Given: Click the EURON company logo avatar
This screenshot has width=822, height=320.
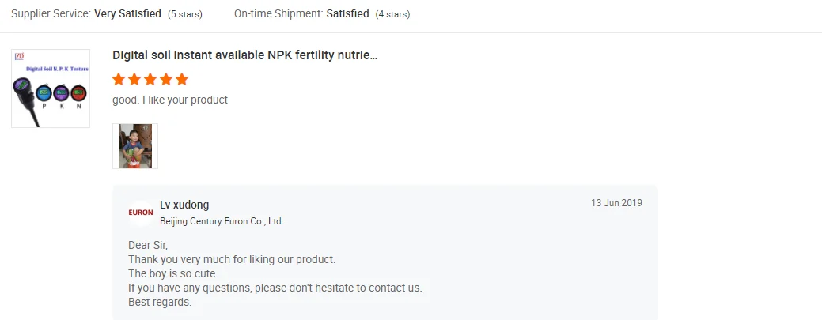Looking at the screenshot, I should click(x=140, y=213).
